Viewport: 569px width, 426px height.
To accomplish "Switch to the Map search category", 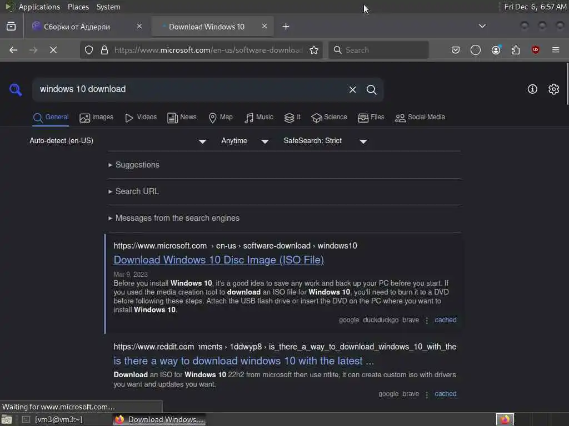I will (x=221, y=118).
